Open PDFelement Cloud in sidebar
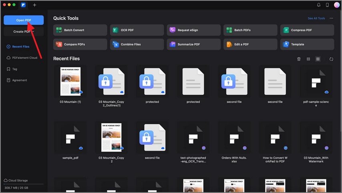The height and width of the screenshot is (193, 342). click(22, 58)
